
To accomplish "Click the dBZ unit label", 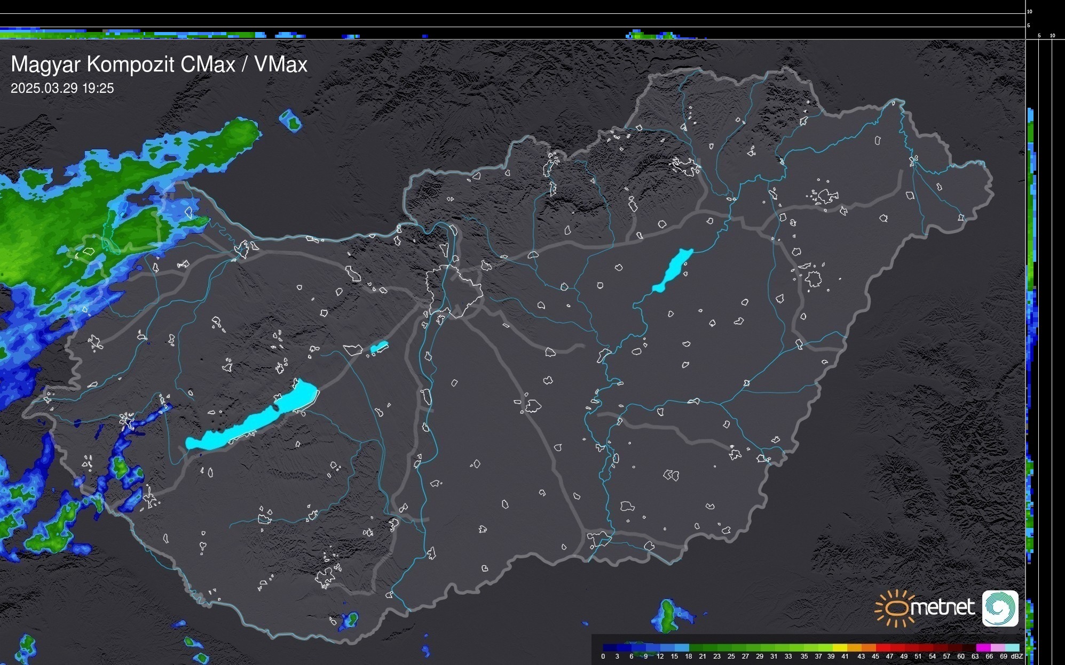I will click(x=1016, y=656).
